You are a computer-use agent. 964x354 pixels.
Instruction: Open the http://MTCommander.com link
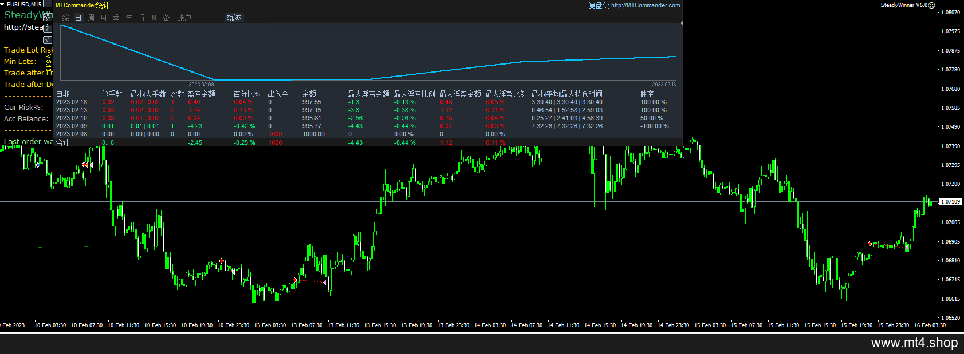tap(646, 5)
